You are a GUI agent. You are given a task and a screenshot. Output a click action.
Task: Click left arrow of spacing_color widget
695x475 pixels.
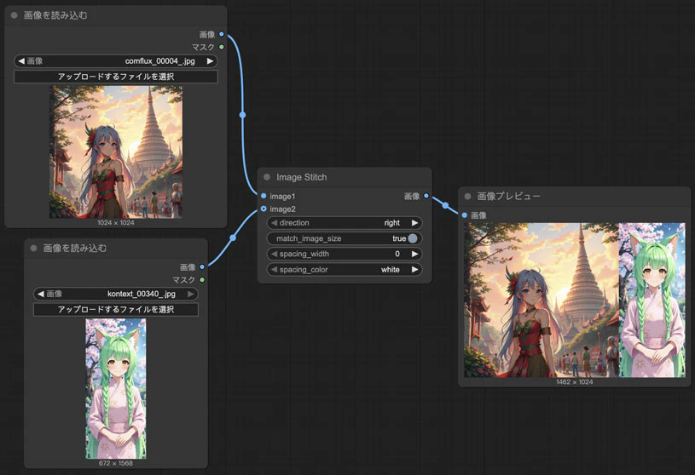pyautogui.click(x=274, y=269)
